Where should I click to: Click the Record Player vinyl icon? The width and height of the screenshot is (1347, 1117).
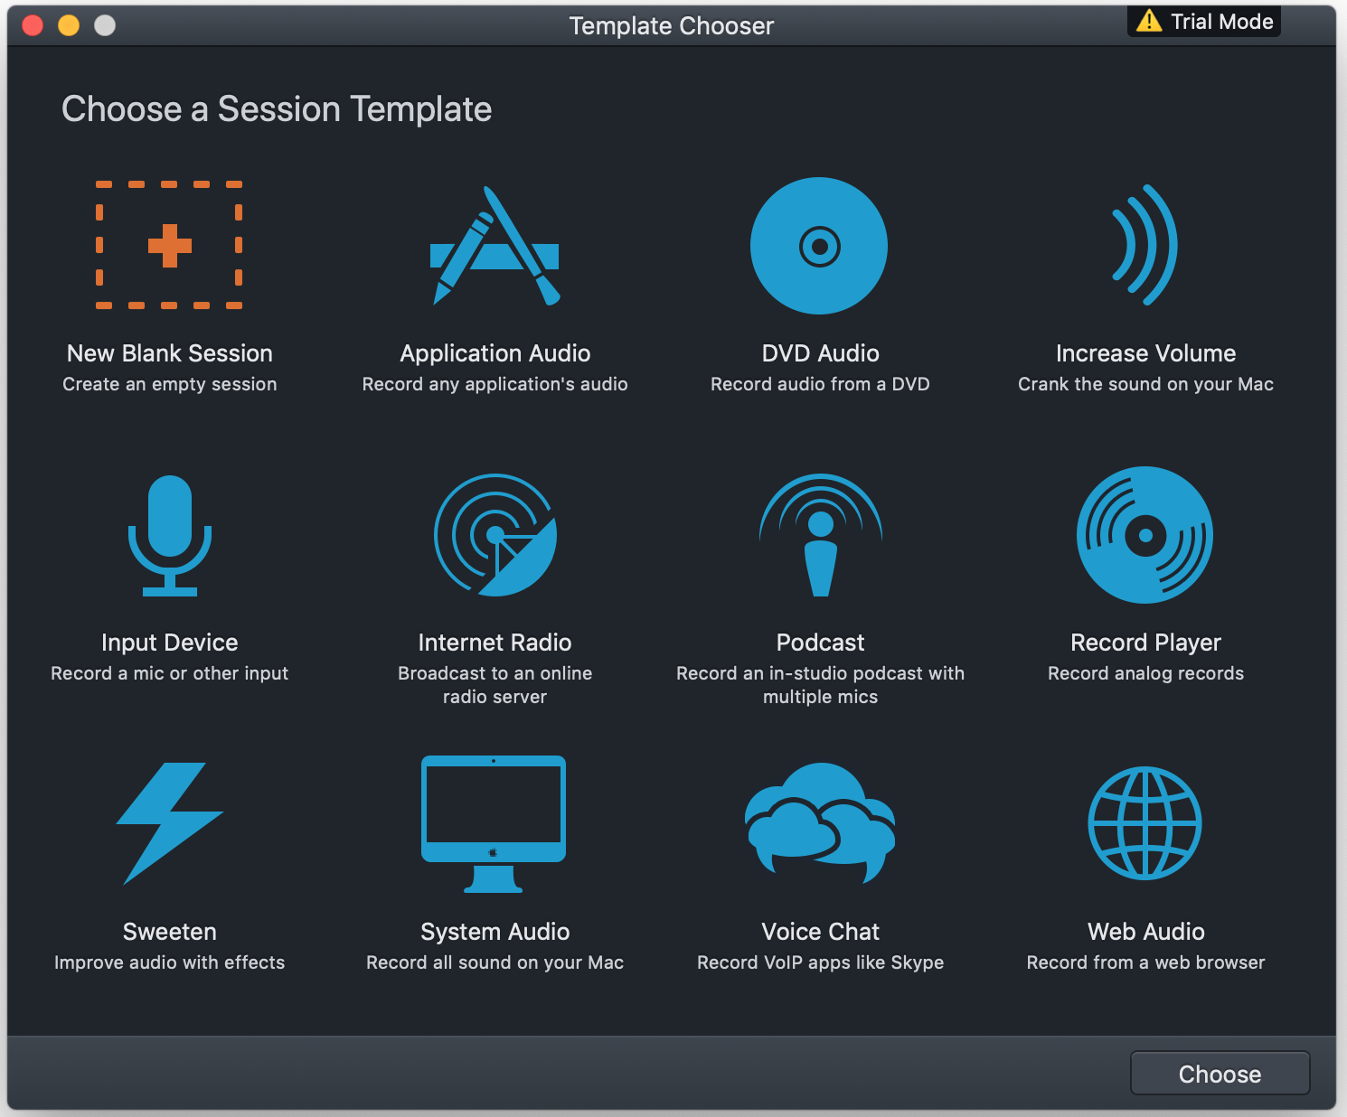(1144, 535)
